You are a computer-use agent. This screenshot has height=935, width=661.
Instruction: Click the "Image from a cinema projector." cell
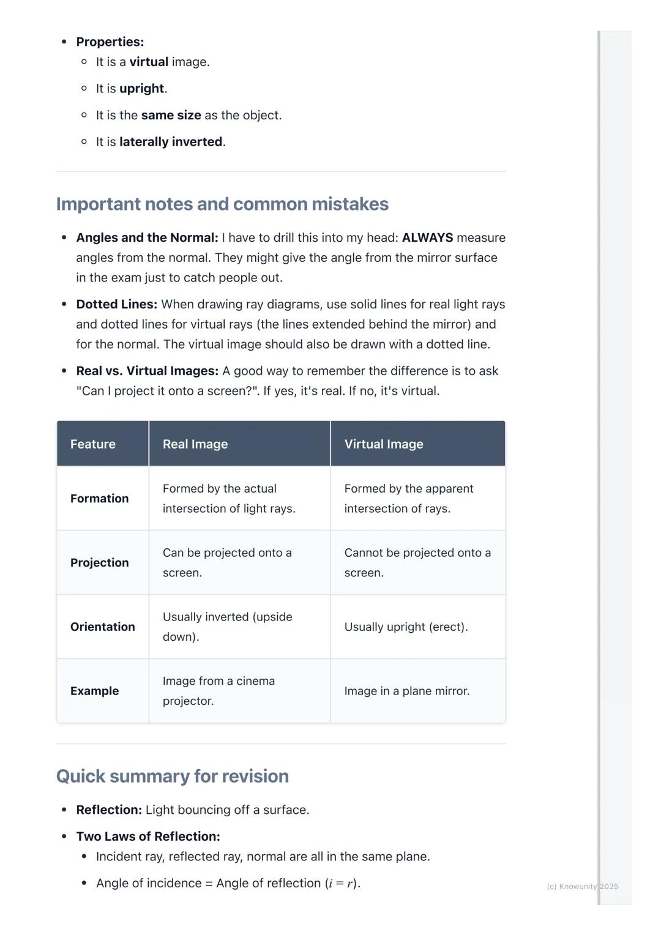tap(218, 691)
